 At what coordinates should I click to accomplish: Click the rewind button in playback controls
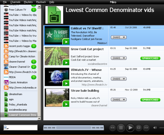tap(112, 128)
